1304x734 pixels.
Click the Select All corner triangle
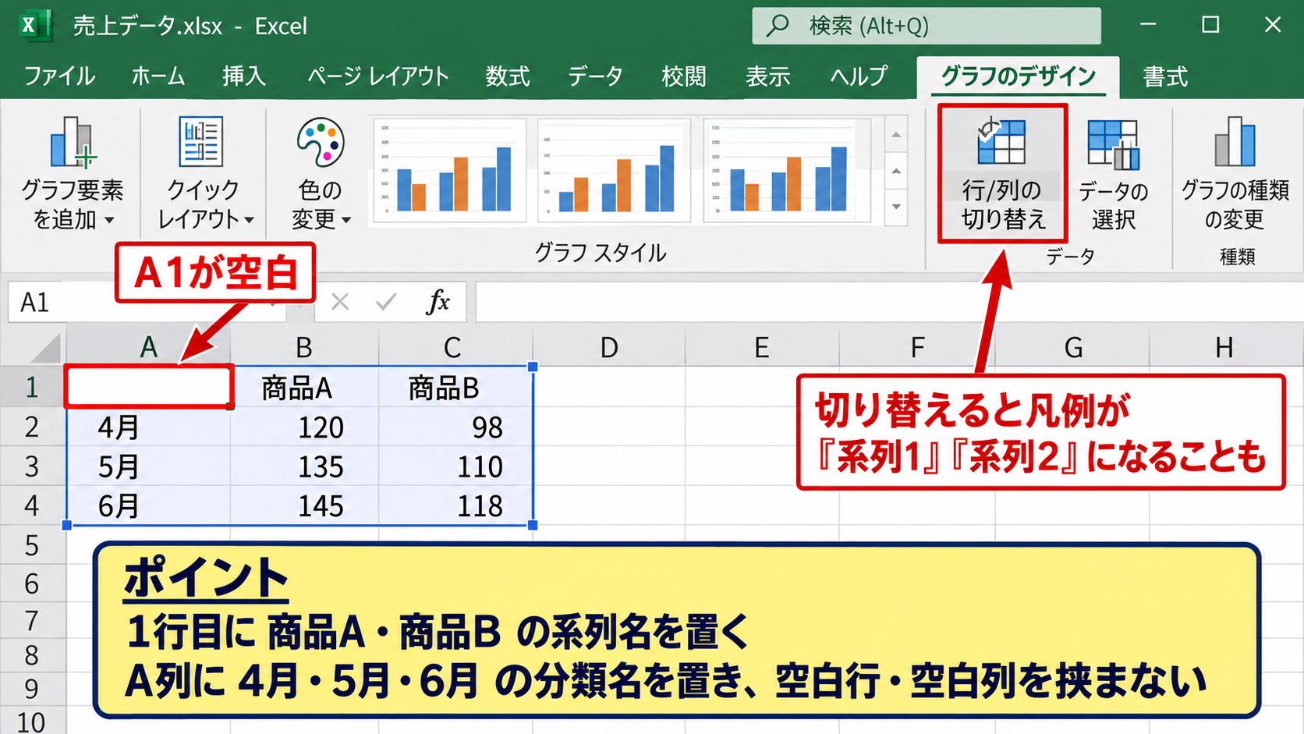[45, 348]
